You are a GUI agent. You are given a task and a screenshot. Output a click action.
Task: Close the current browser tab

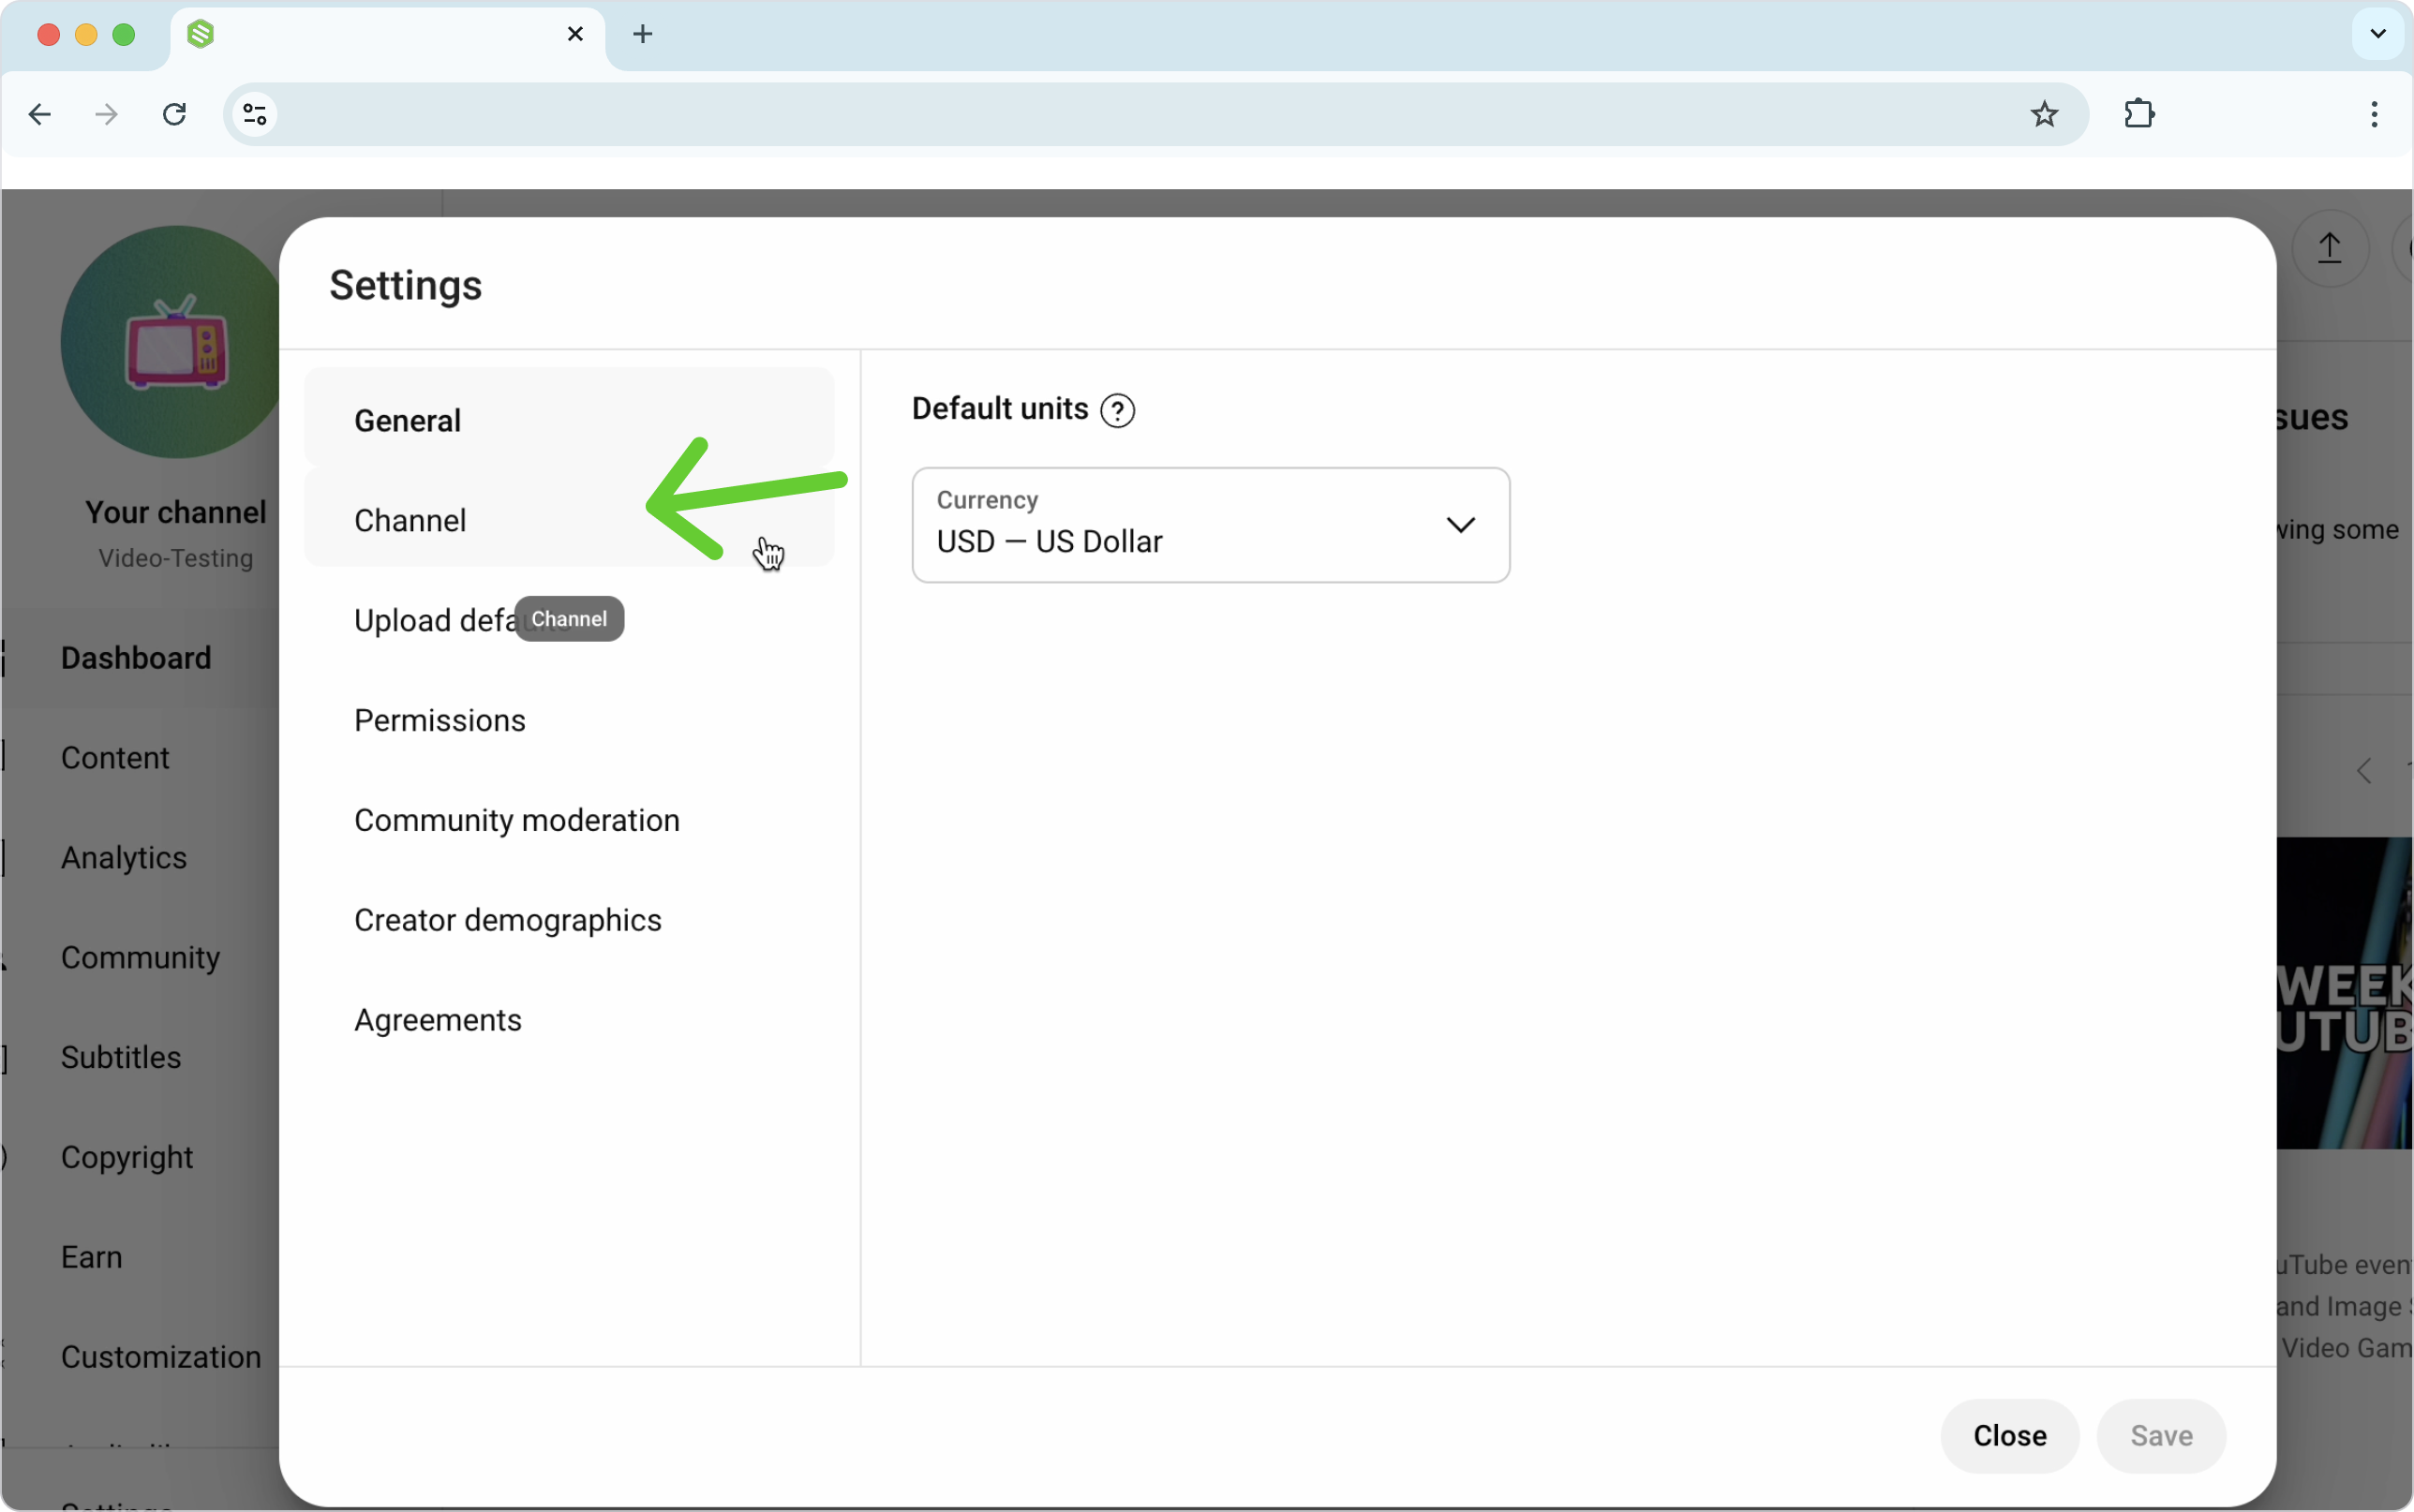pos(575,34)
